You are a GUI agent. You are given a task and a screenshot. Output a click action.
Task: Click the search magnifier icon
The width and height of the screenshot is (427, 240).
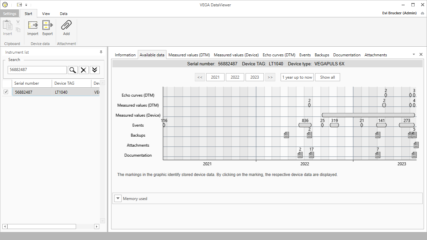pos(72,70)
